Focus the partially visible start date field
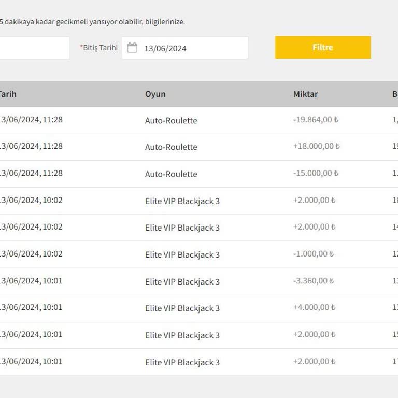Viewport: 398px width, 398px height. pyautogui.click(x=34, y=48)
